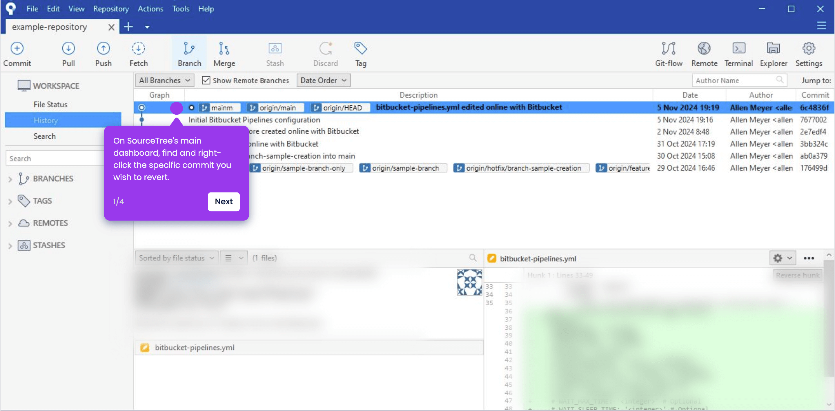Screen dimensions: 835x411
Task: Open the All Branches dropdown
Action: [164, 80]
